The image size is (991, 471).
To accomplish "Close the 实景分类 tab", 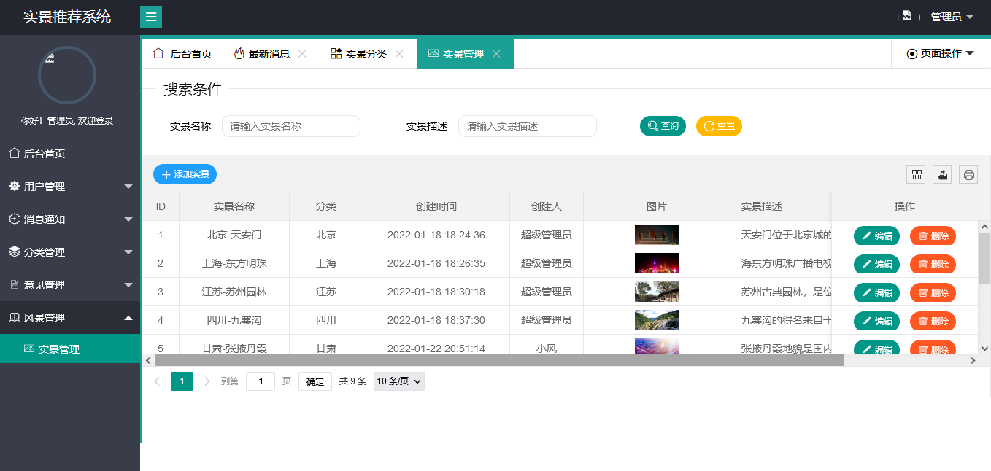I will pyautogui.click(x=399, y=53).
